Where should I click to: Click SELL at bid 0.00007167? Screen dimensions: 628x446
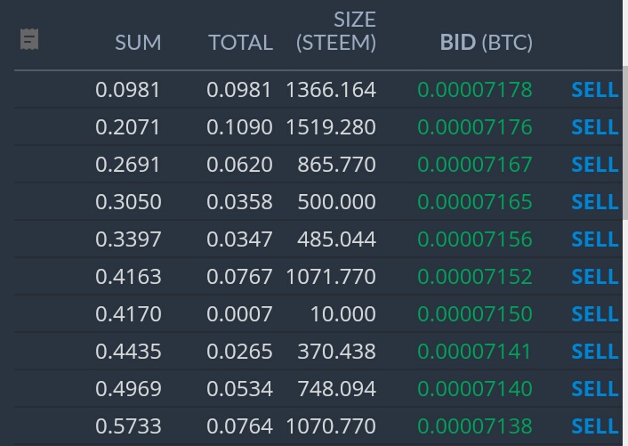coord(595,165)
